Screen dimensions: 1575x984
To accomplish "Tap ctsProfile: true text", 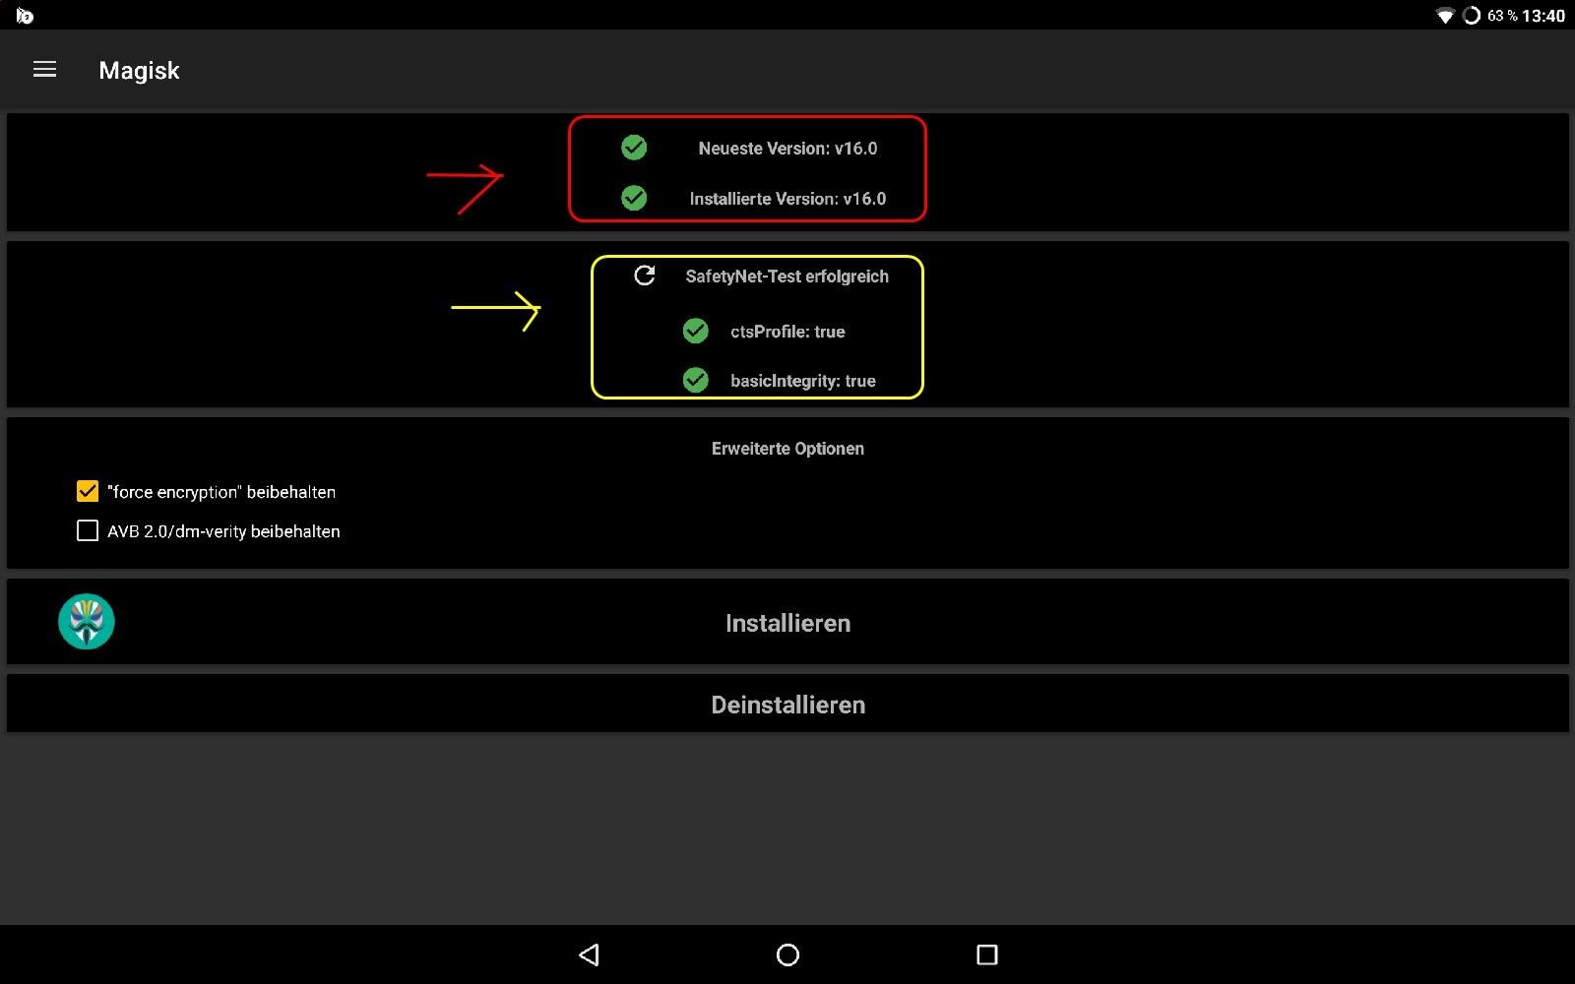I will 787,332.
